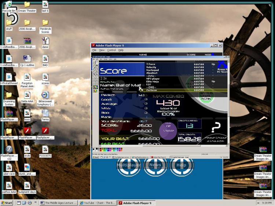Screen dimensions: 275x206
Task: Toggle the purple 'Off Visible' circle
Action: [168, 130]
